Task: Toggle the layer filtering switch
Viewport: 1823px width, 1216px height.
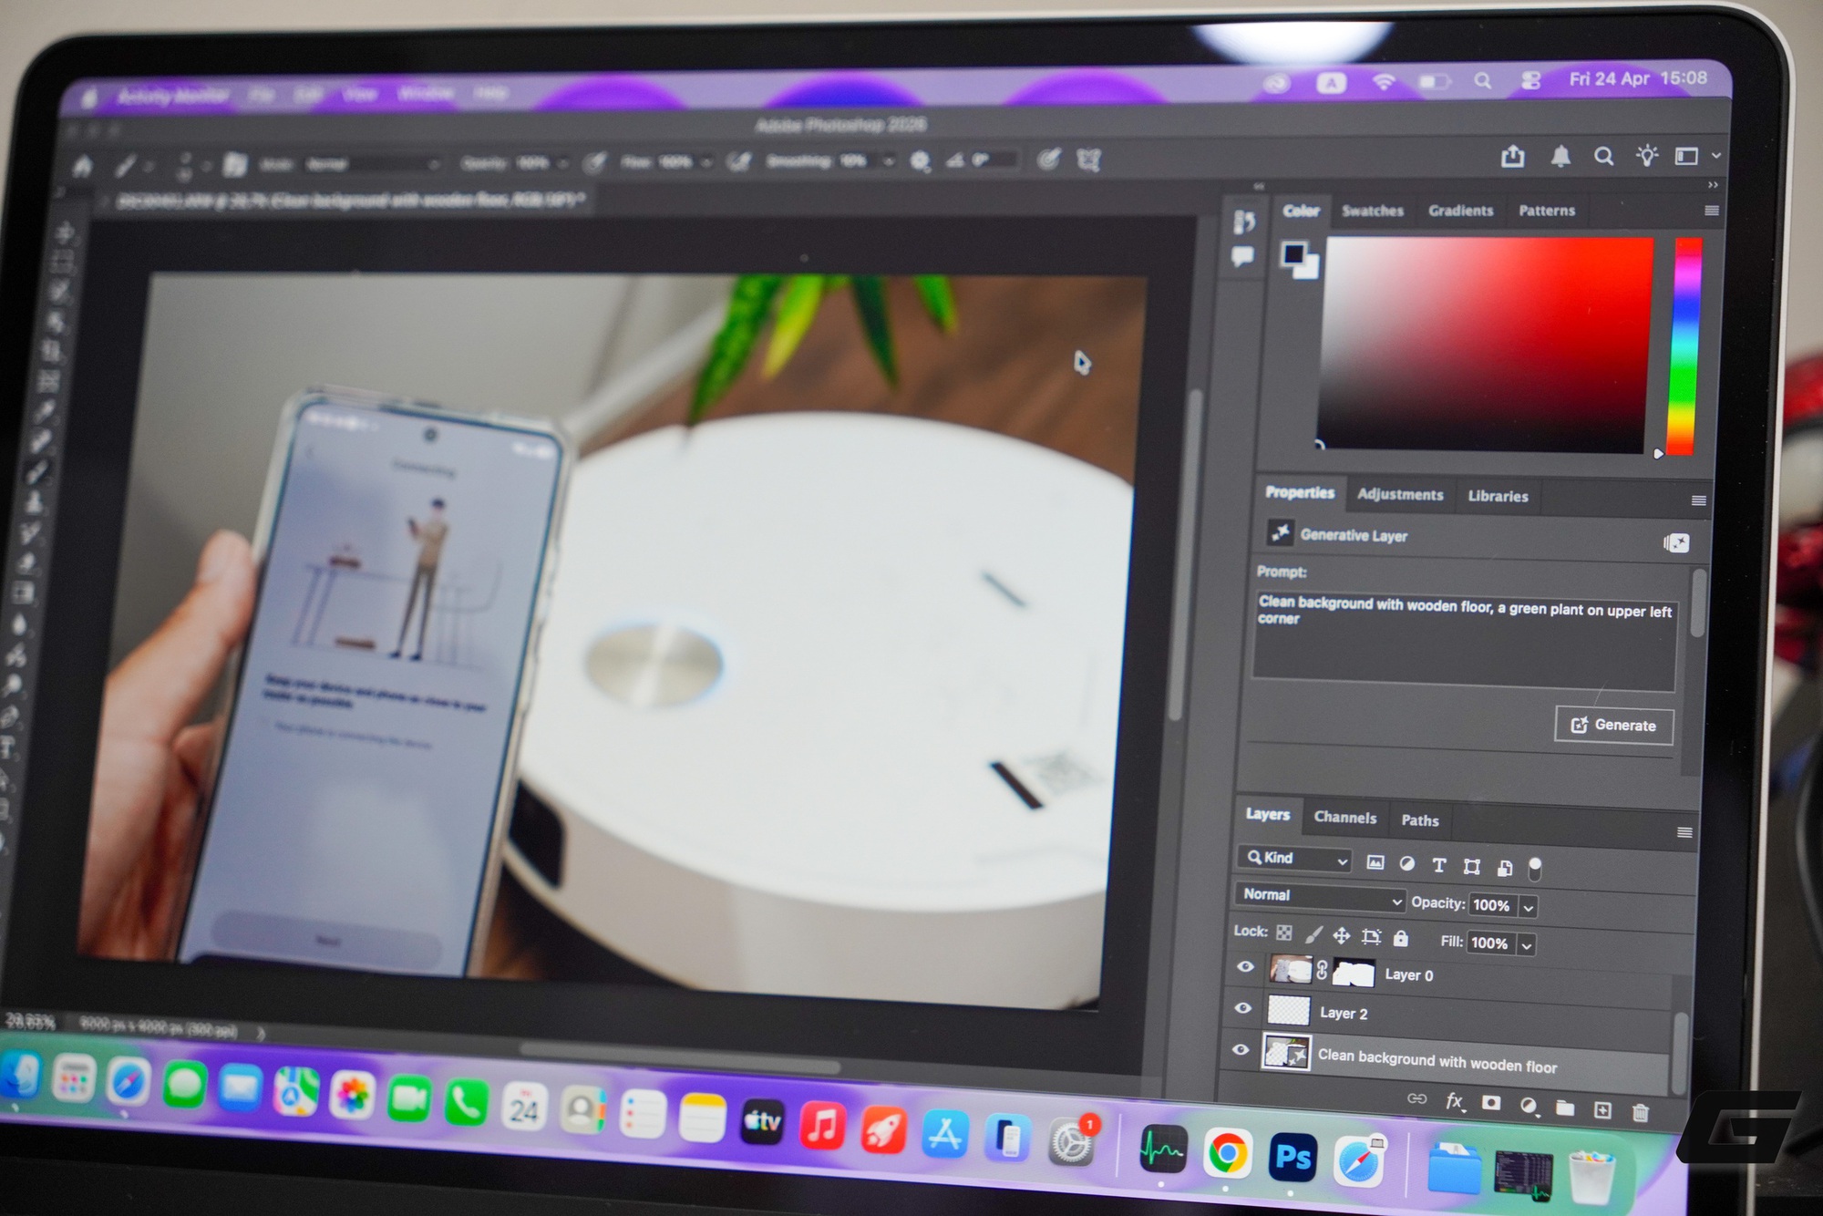Action: pos(1535,868)
